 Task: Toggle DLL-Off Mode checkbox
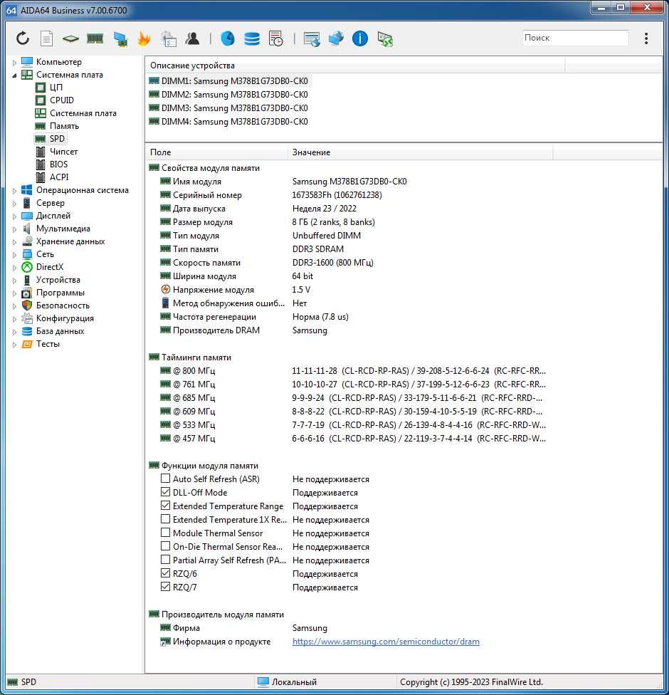(165, 493)
